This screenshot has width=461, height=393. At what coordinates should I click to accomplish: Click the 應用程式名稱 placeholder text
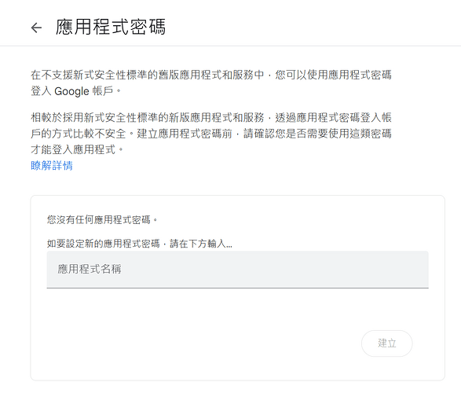pyautogui.click(x=90, y=269)
